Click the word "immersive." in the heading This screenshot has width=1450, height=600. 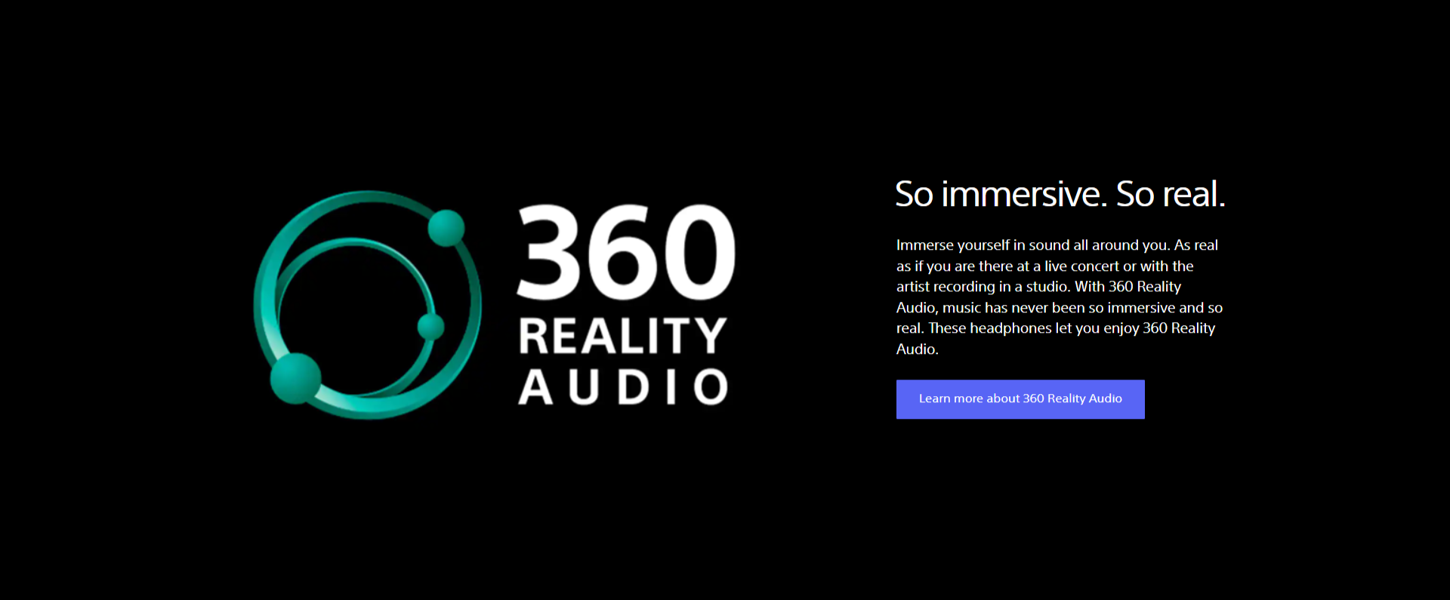click(x=1023, y=195)
